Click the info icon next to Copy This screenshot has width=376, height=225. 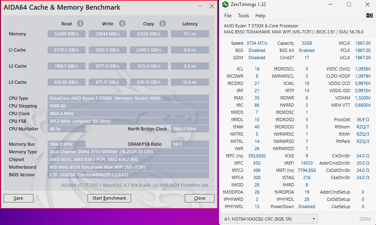click(162, 23)
